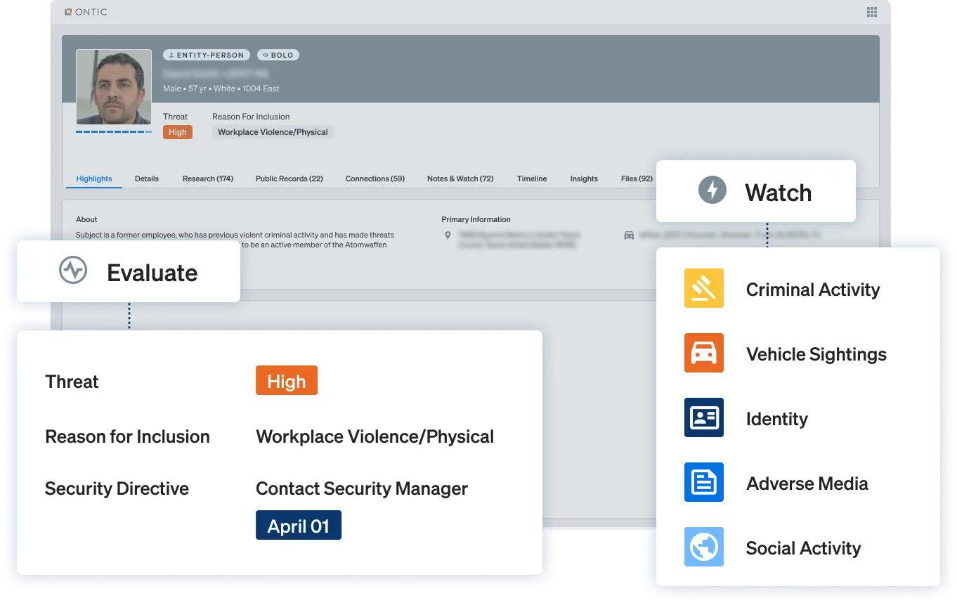Viewport: 957px width, 603px height.
Task: Click 'Workplace Violence/Physical' in Evaluate card
Action: pyautogui.click(x=375, y=436)
